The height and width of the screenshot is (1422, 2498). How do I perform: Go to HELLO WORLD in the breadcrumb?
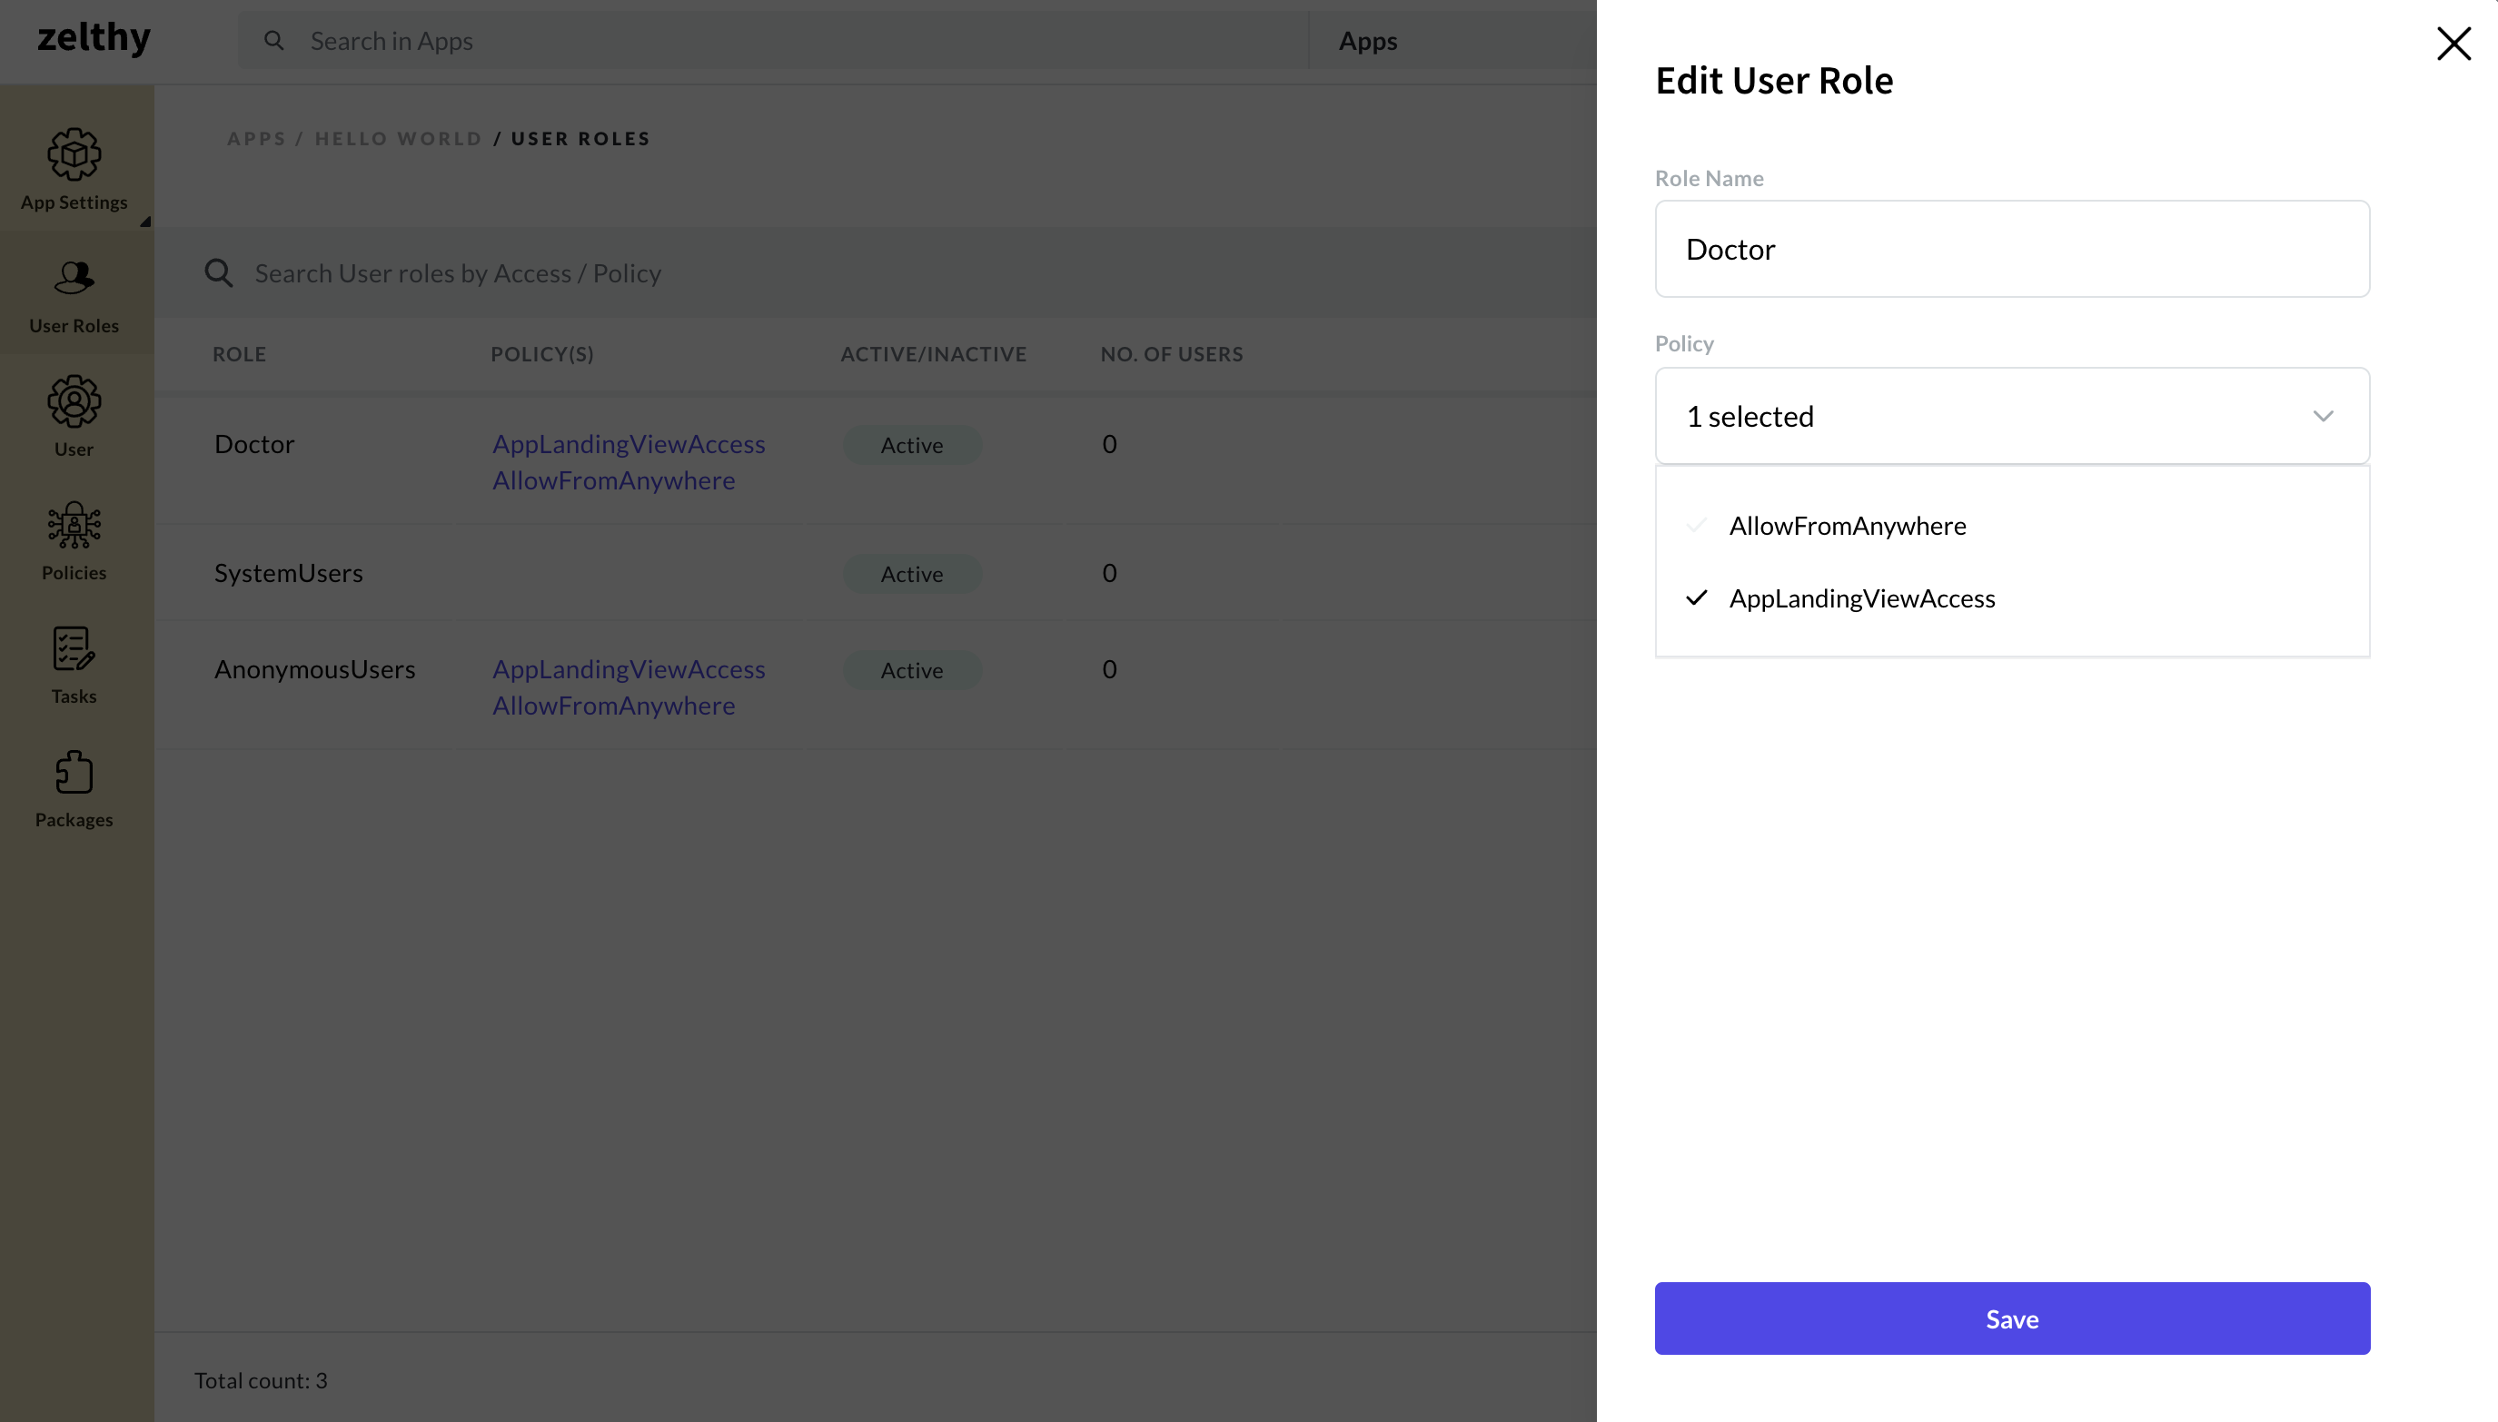[x=399, y=138]
